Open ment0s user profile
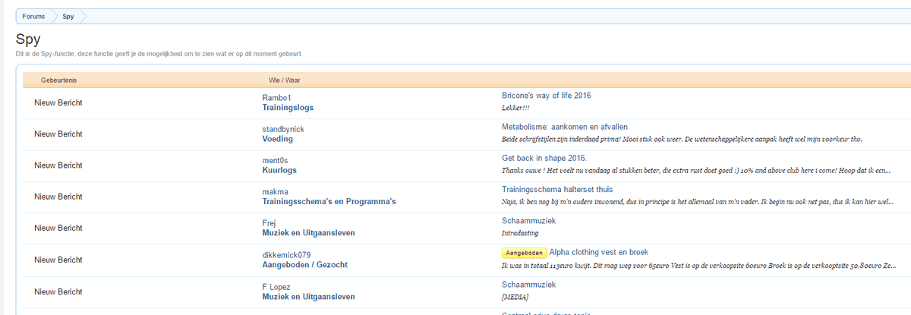This screenshot has height=315, width=911. tap(278, 160)
